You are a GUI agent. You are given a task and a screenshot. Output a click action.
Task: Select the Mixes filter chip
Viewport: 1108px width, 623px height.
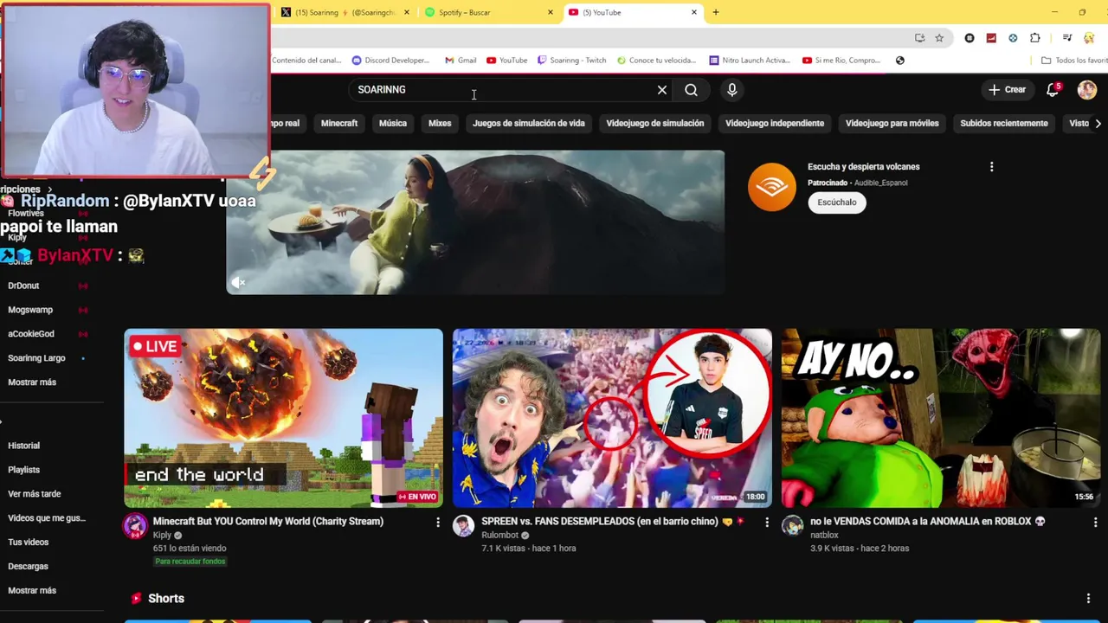tap(440, 123)
